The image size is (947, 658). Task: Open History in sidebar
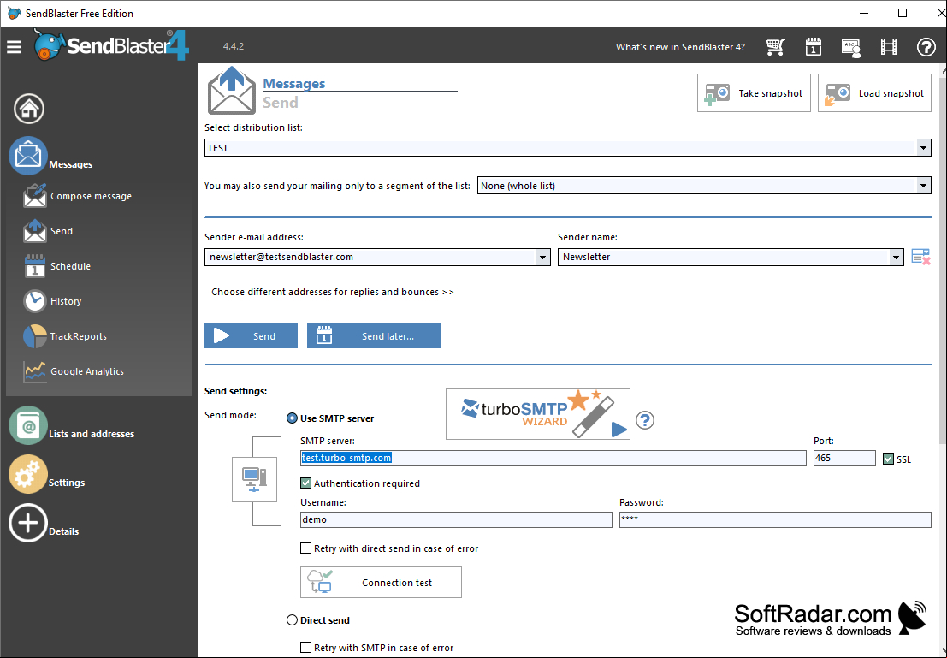(x=66, y=301)
